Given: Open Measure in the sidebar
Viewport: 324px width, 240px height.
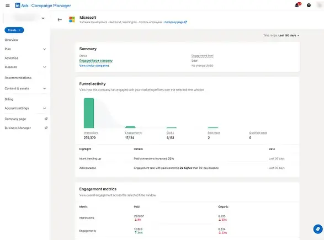Looking at the screenshot, I should click(10, 67).
